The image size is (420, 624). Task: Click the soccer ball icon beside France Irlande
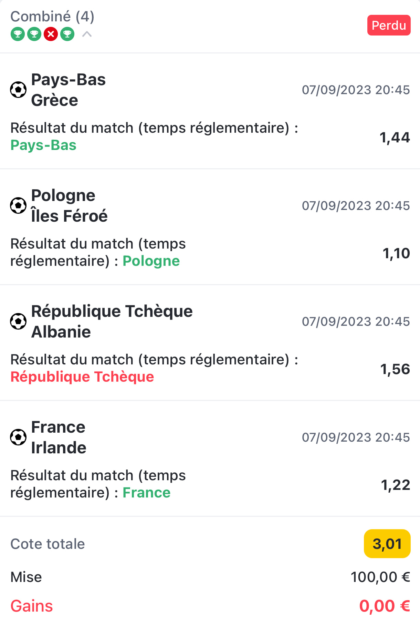pos(18,437)
